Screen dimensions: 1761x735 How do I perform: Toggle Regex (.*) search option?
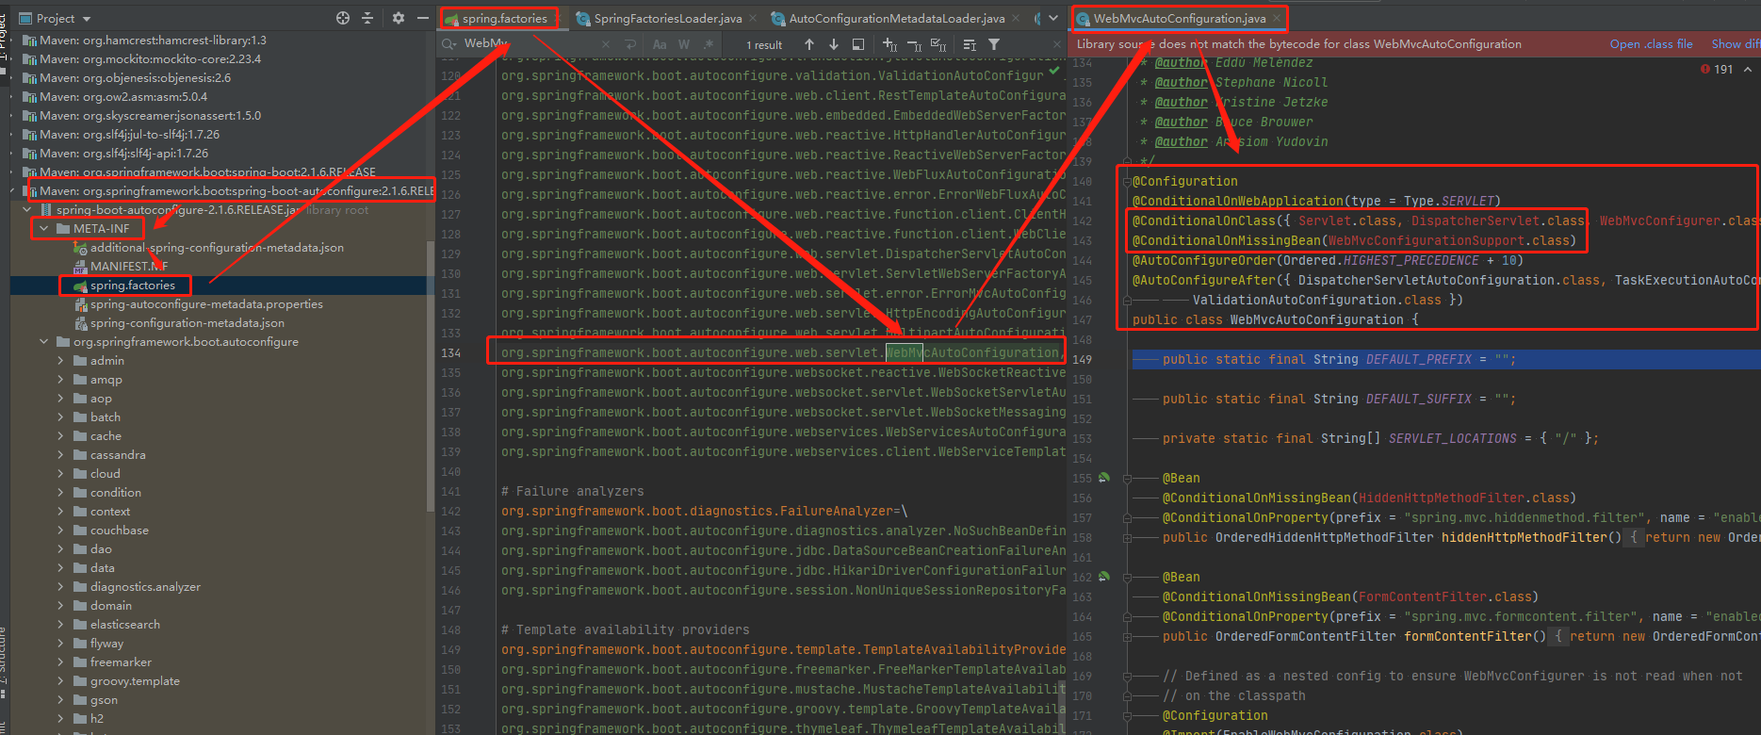coord(708,44)
